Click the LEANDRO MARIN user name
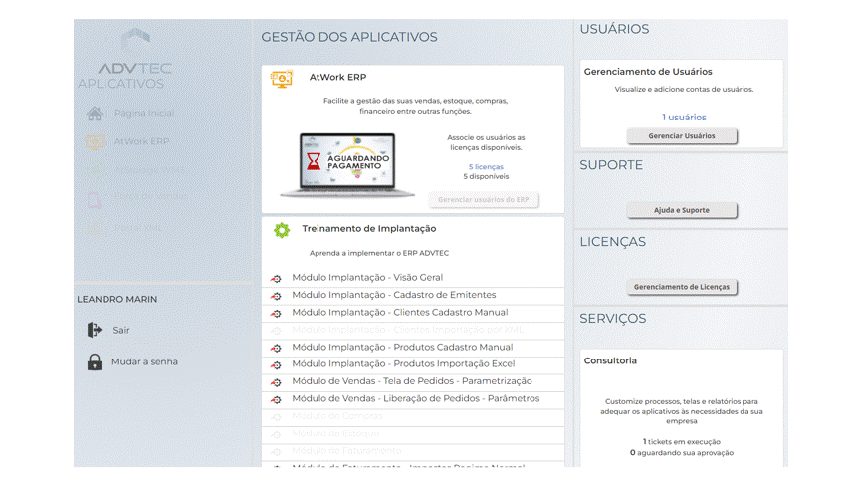Image resolution: width=849 pixels, height=478 pixels. (117, 299)
